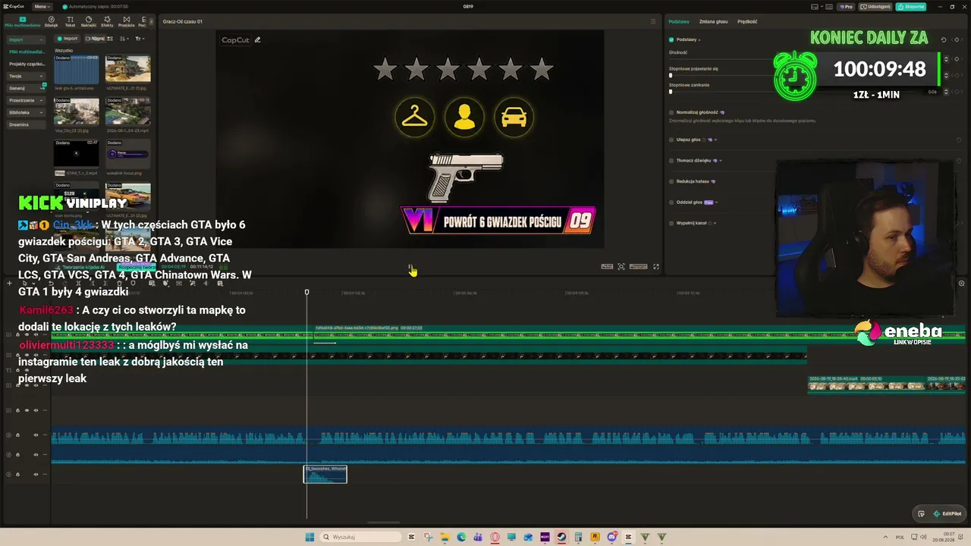Expand the Generuj sidebar section

click(25, 88)
